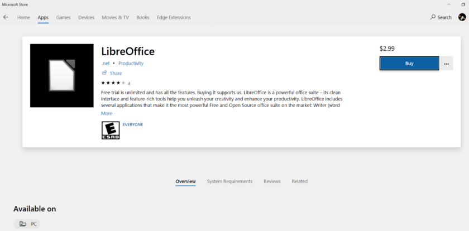Switch to Devices section
This screenshot has width=469, height=231.
coord(86,17)
